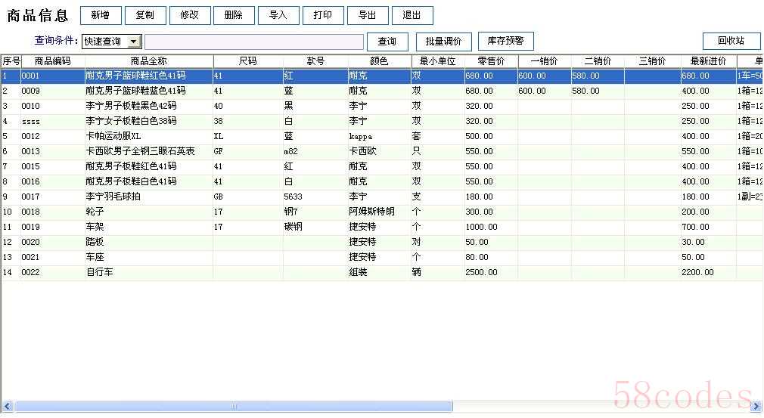Export data with the 导出 button

(368, 15)
